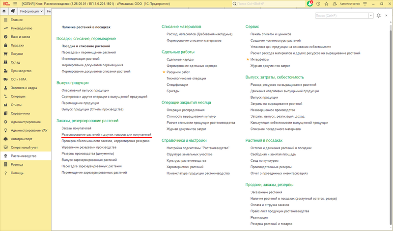The image size is (393, 231).
Task: Clear the function menu search field
Action: click(371, 16)
